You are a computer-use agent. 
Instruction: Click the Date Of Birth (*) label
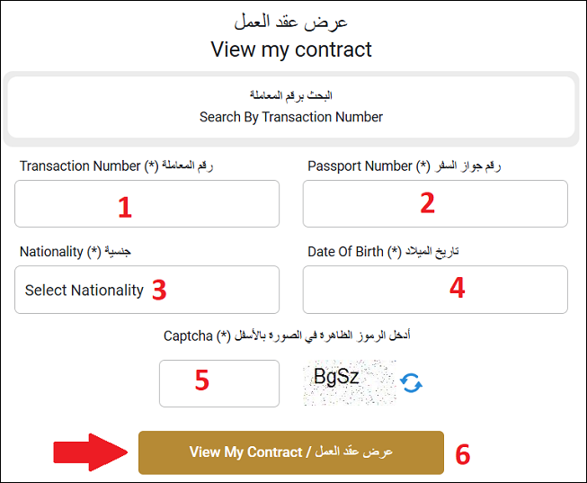pos(383,252)
